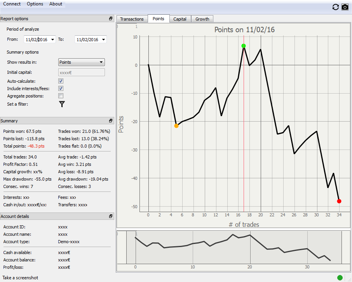Click the green connection status indicator

pyautogui.click(x=340, y=278)
